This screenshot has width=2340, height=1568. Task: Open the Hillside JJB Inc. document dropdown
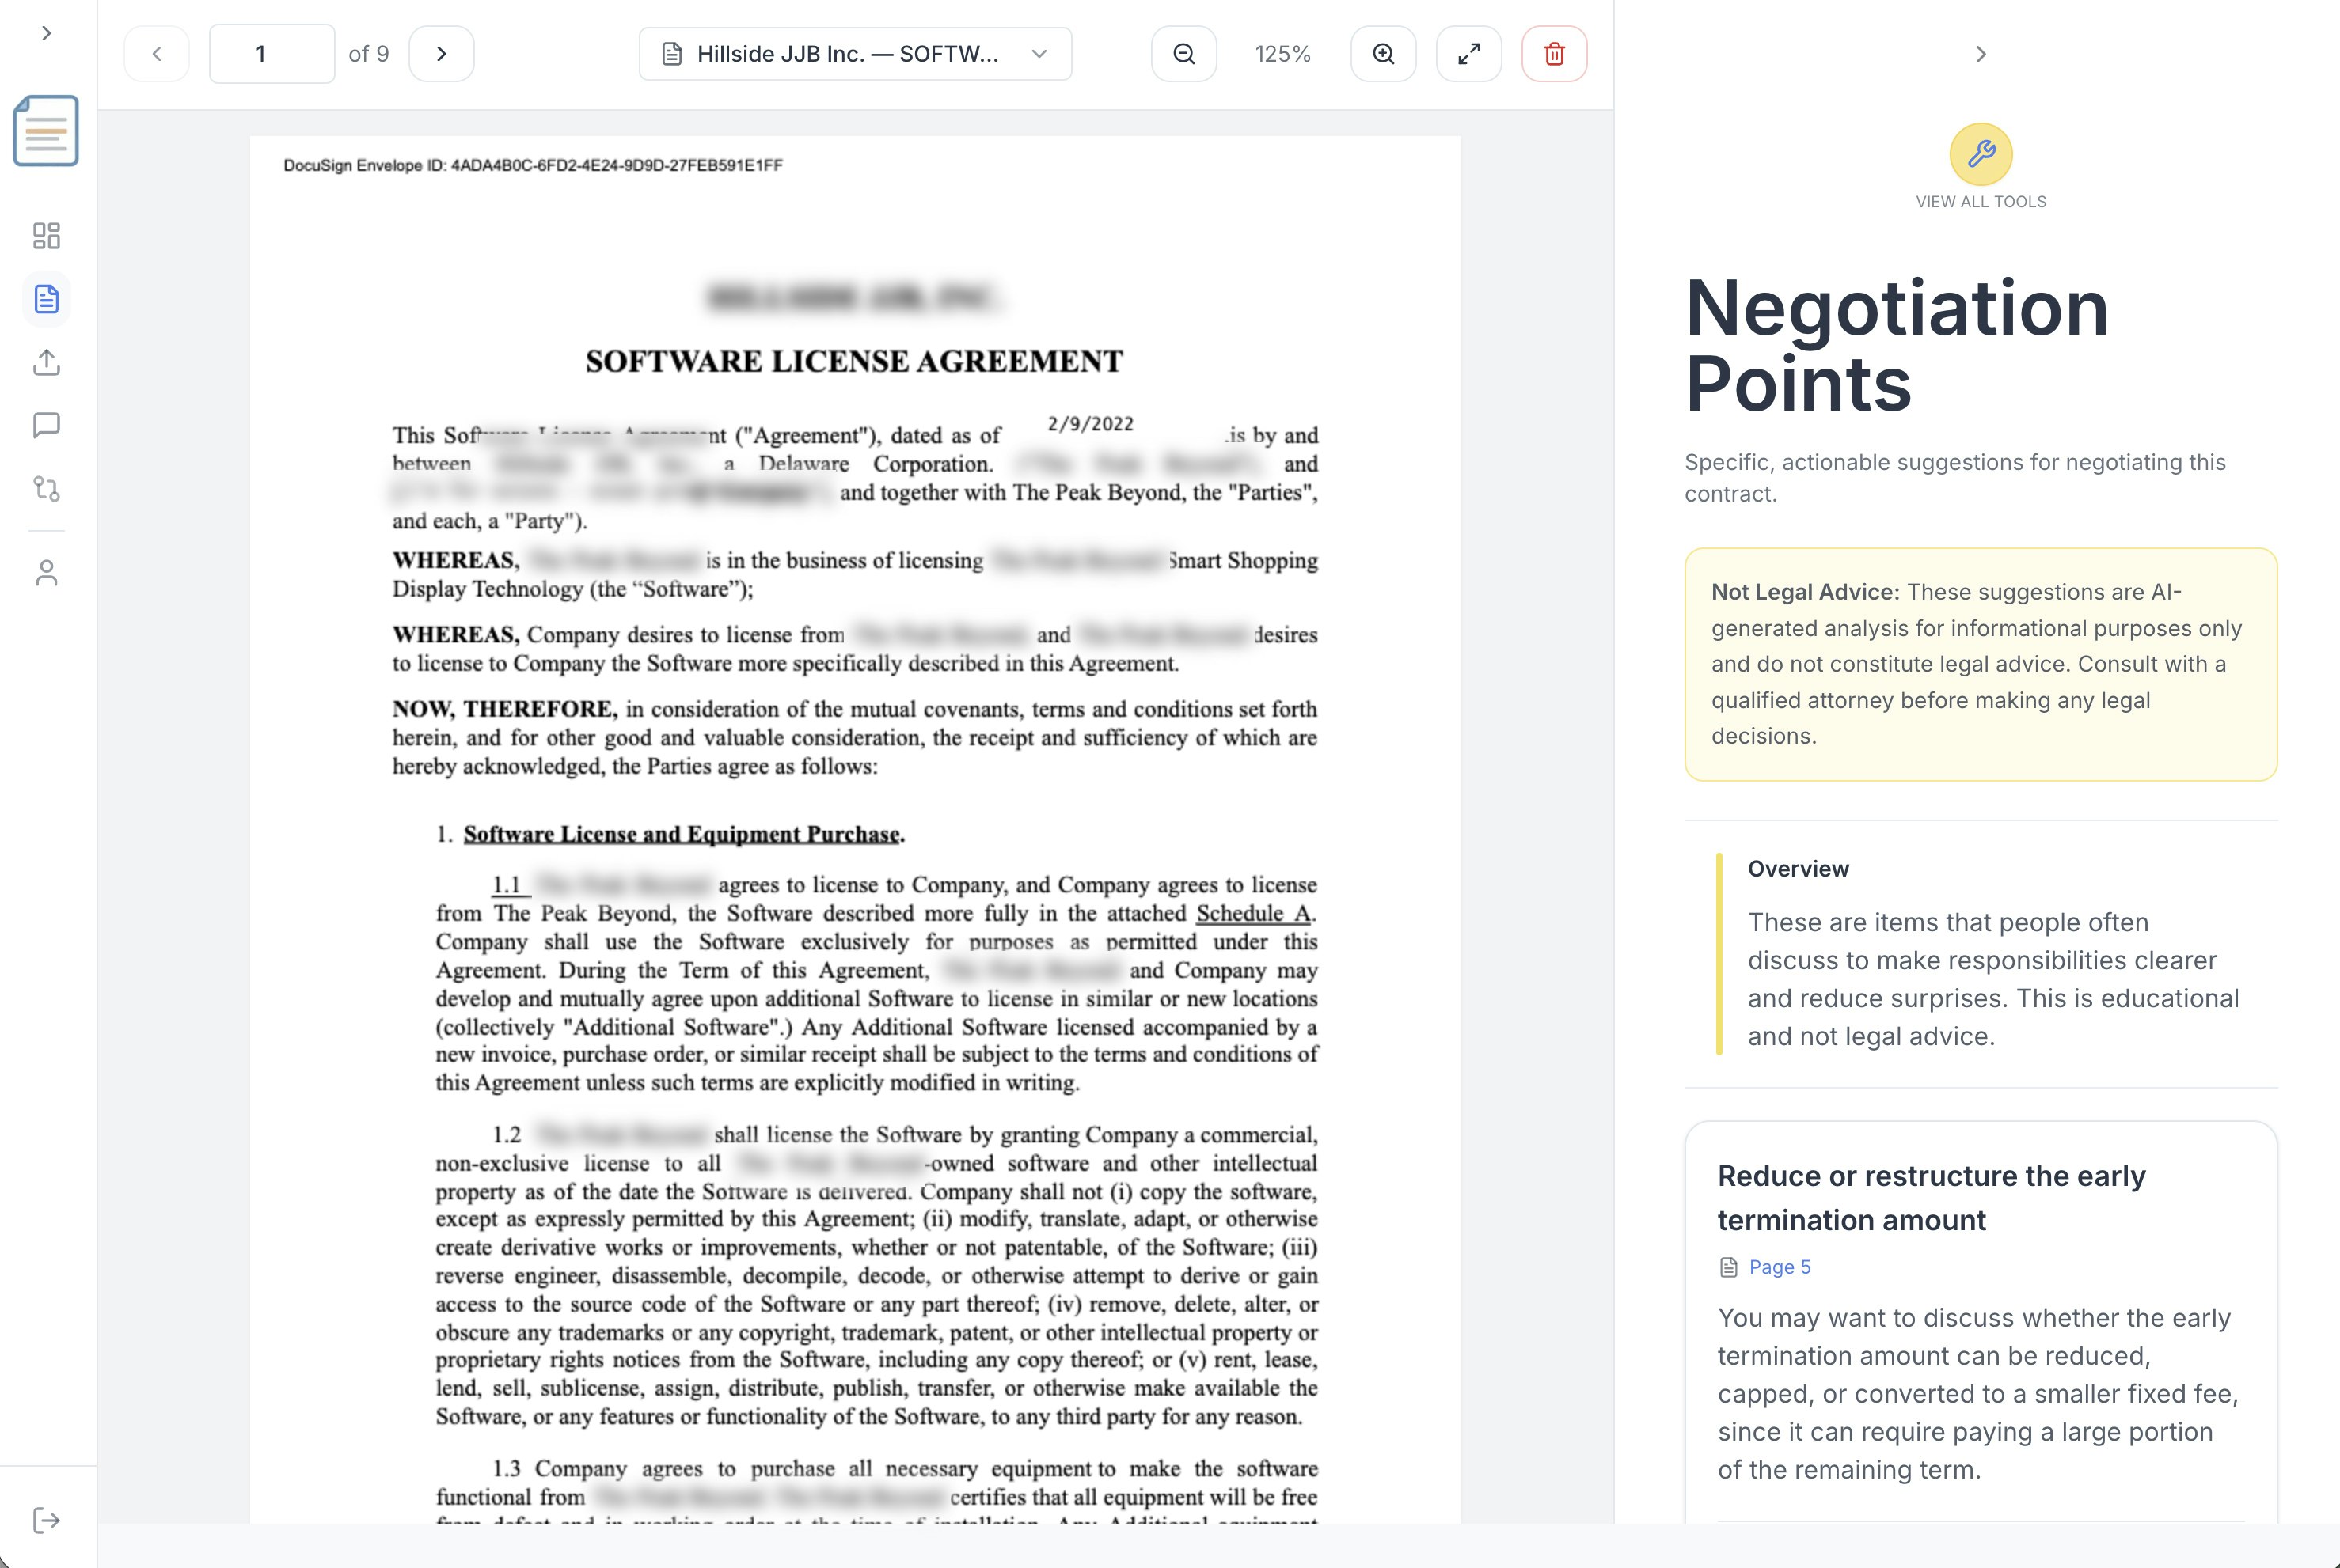[854, 54]
